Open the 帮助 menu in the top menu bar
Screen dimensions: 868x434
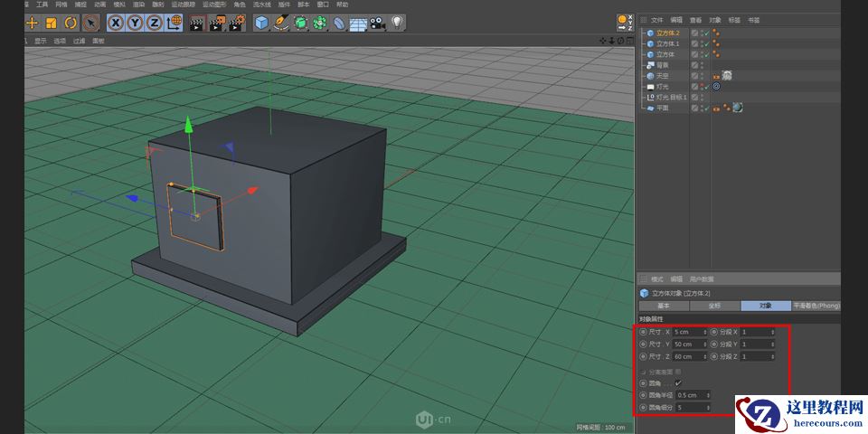coord(343,5)
